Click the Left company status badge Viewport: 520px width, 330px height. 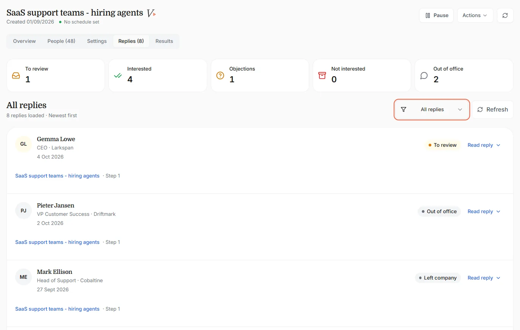(438, 278)
